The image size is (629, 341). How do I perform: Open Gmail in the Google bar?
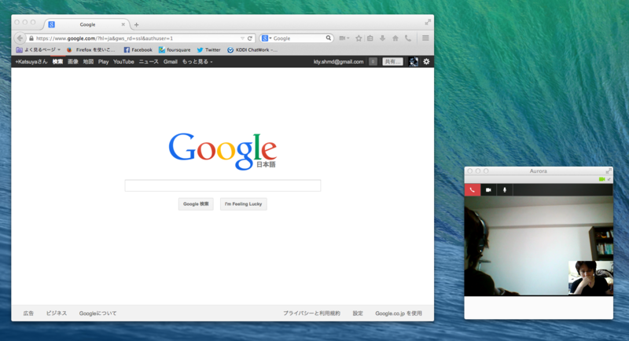click(171, 62)
